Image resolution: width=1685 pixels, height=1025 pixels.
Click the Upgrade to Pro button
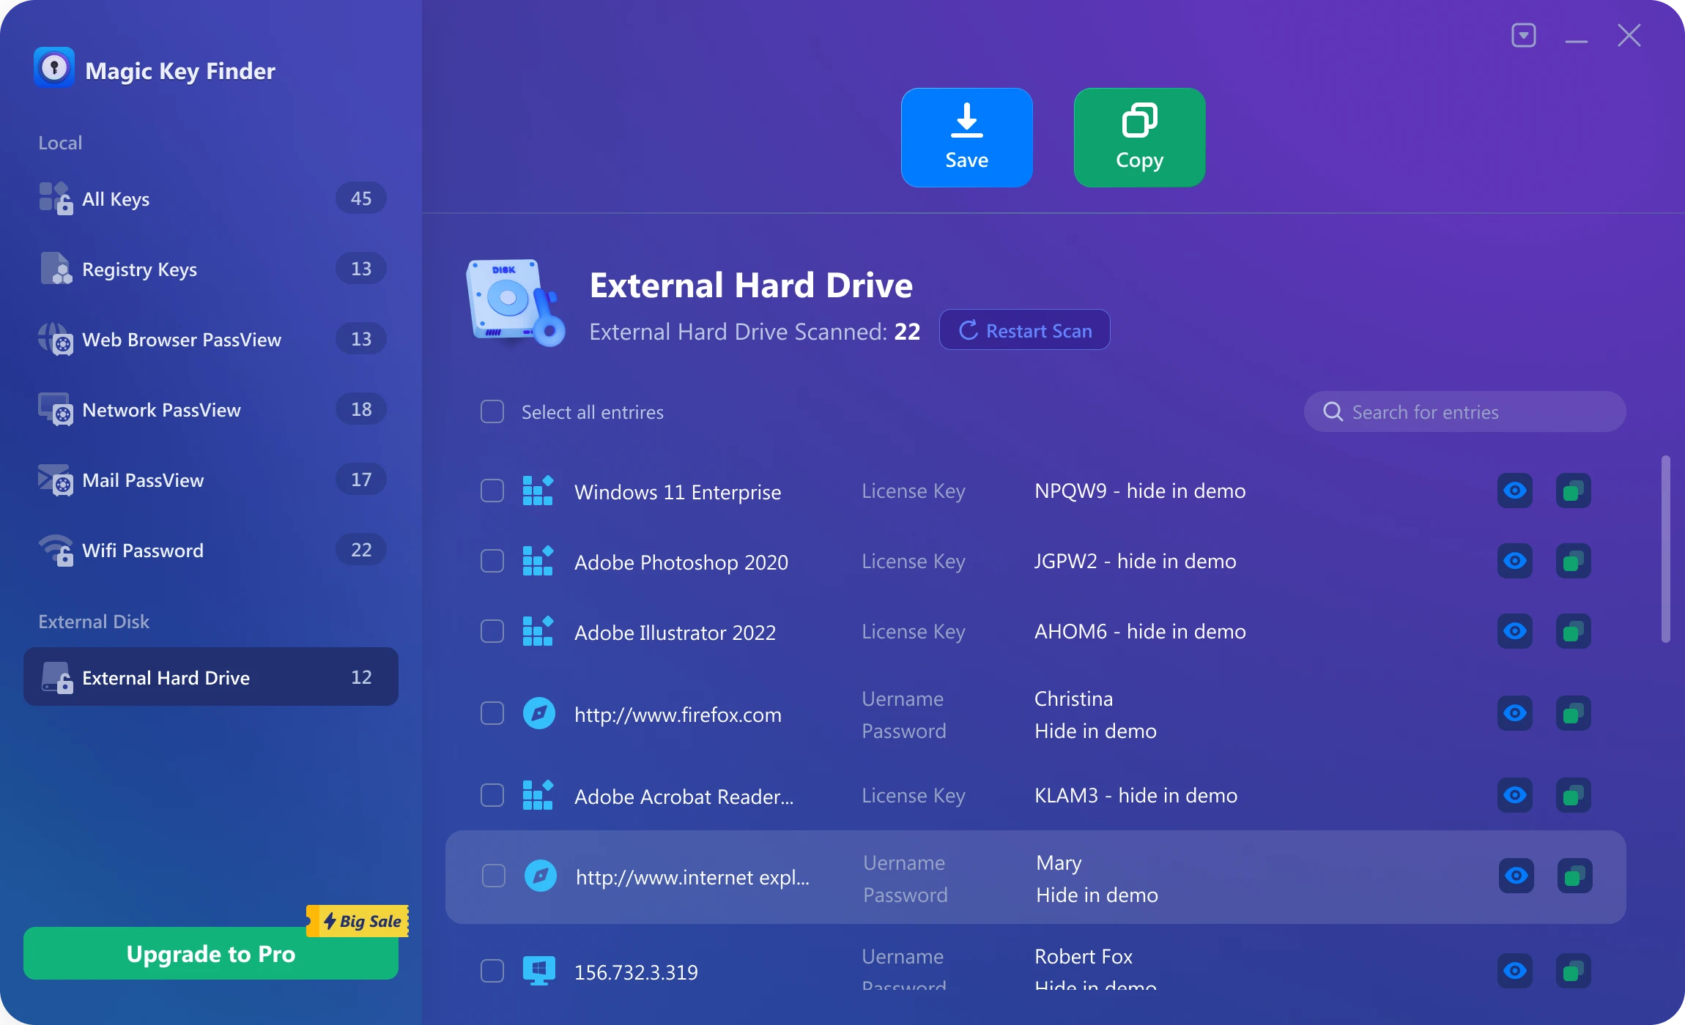coord(211,954)
